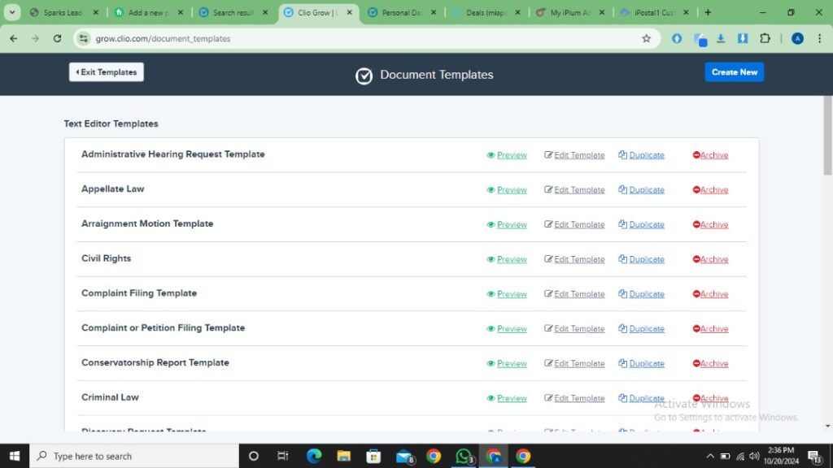
Task: Expand the tab search dropdown arrow
Action: point(12,12)
